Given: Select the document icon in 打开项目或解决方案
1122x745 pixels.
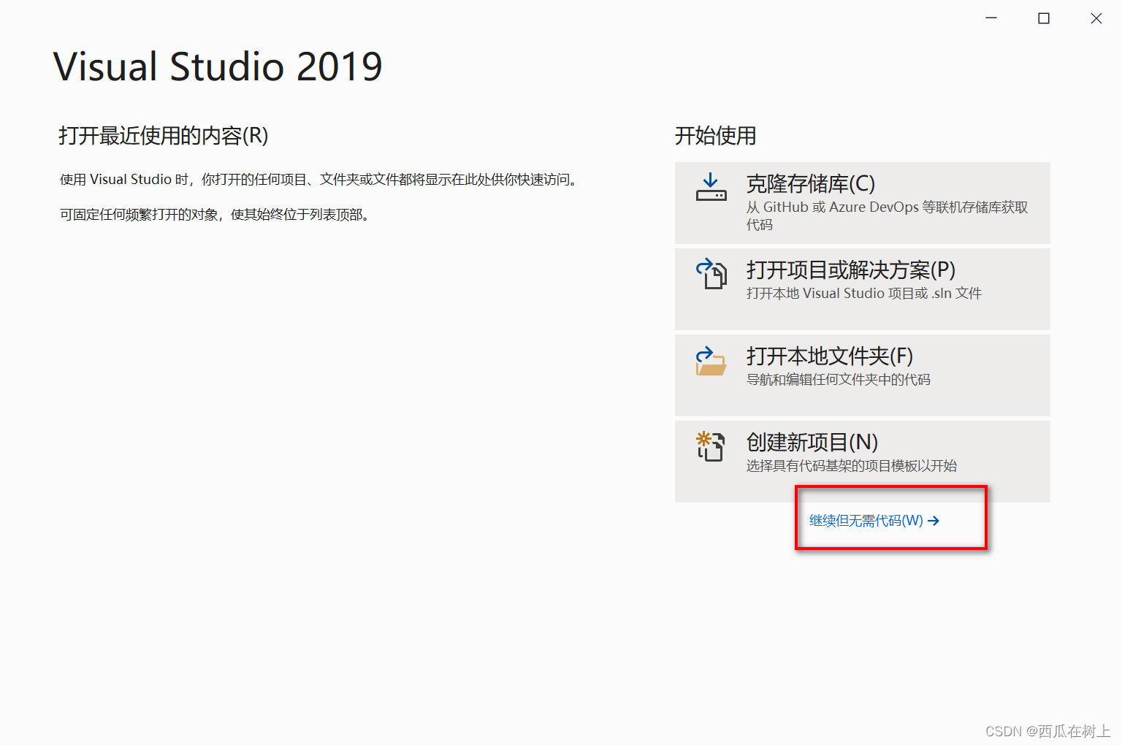Looking at the screenshot, I should click(x=715, y=279).
